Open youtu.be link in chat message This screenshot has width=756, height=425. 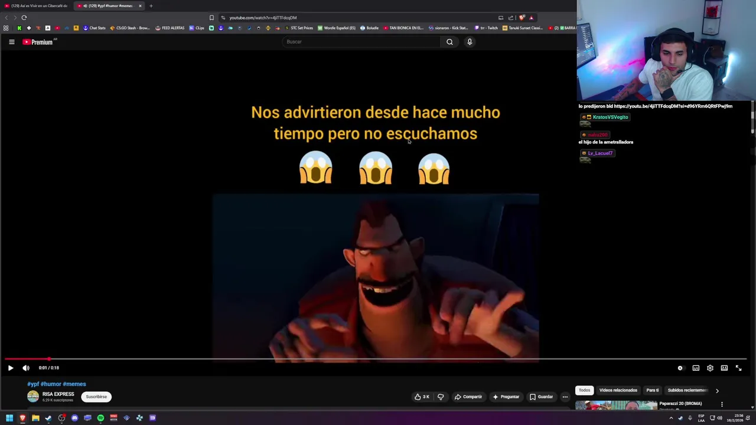click(x=673, y=106)
